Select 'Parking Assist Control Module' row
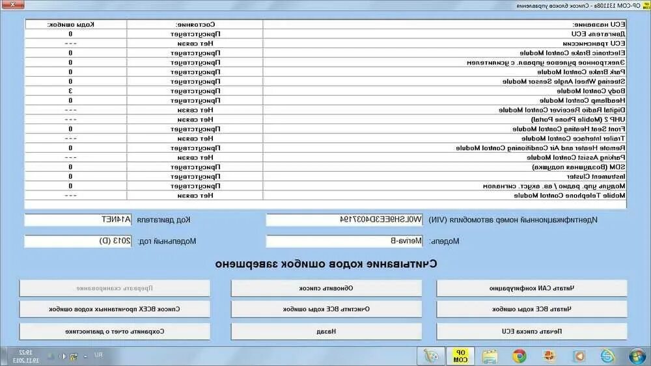651x366 pixels. click(325, 157)
